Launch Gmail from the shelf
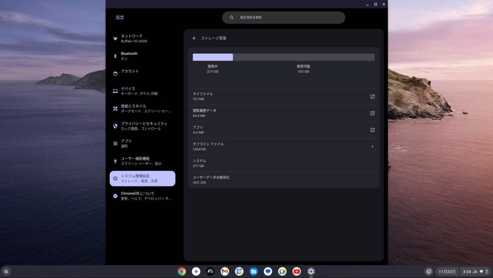 pyautogui.click(x=225, y=271)
